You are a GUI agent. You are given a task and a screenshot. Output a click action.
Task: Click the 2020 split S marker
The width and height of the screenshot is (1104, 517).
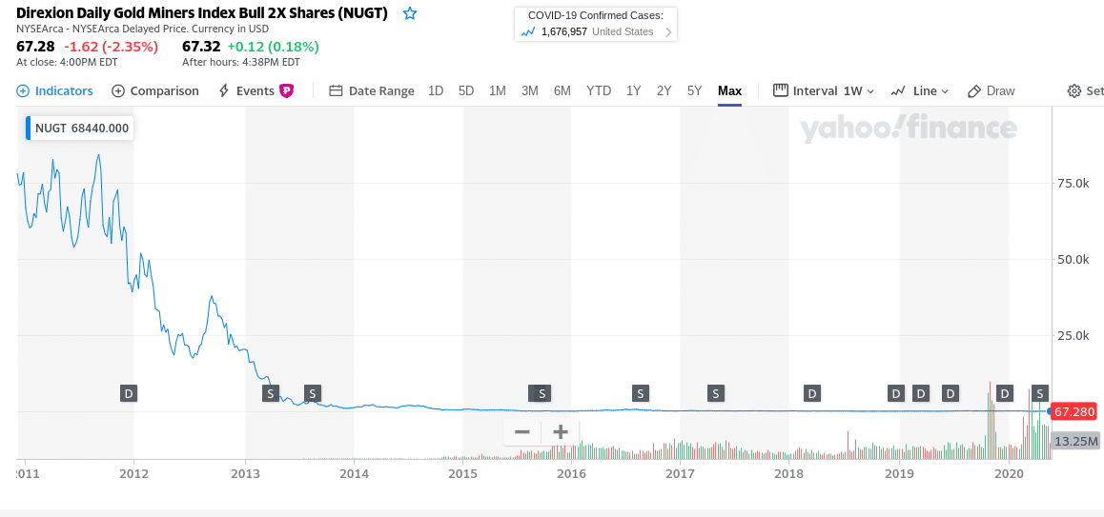click(1040, 392)
